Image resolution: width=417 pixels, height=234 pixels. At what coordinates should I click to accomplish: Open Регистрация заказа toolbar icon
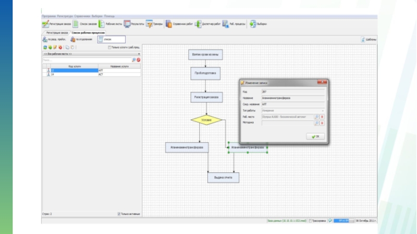point(45,24)
